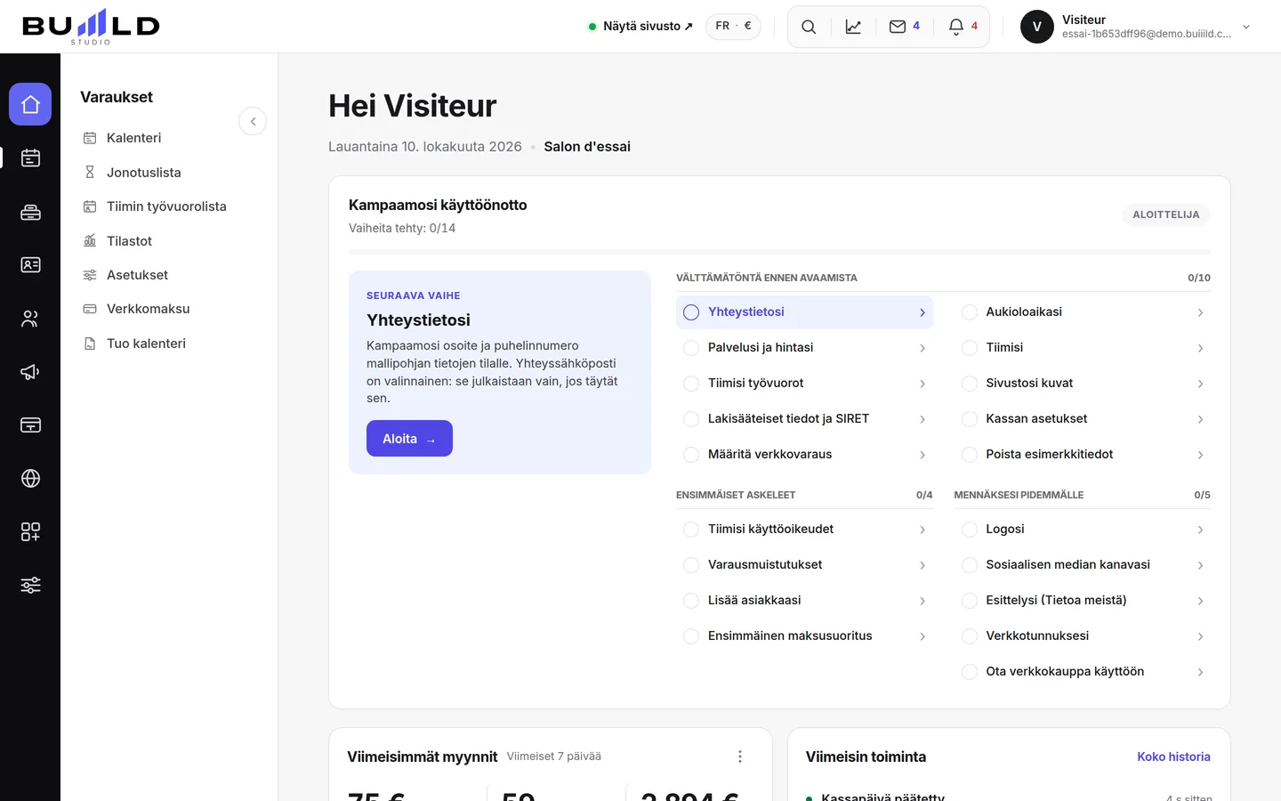Open the Lakisääteiset tiedot ja SIRET step
1281x801 pixels.
[804, 419]
